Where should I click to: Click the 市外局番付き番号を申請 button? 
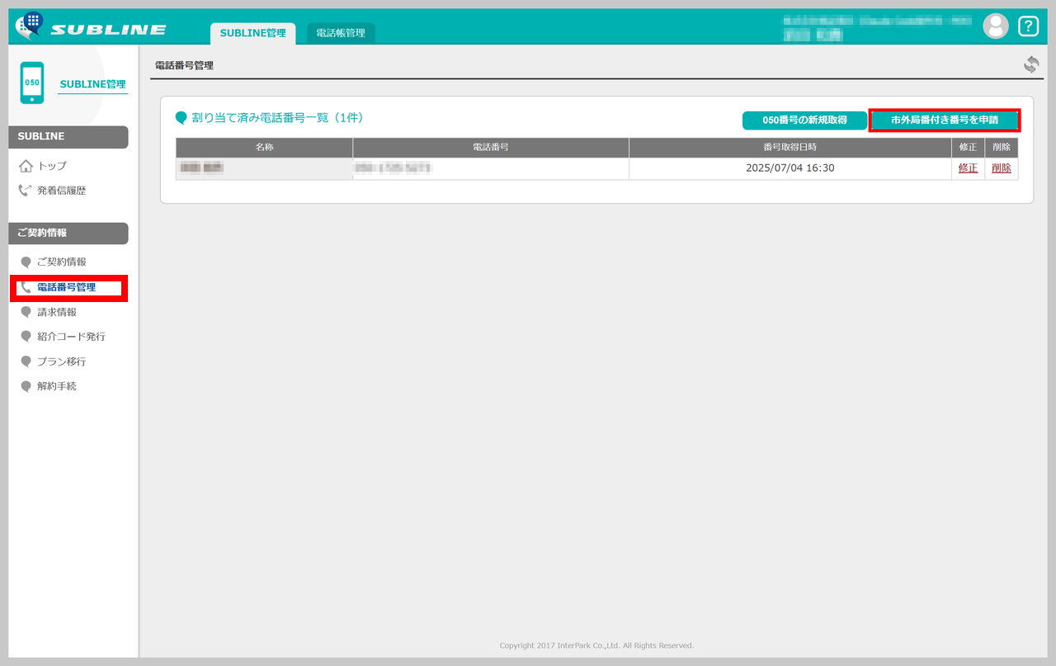click(x=945, y=120)
